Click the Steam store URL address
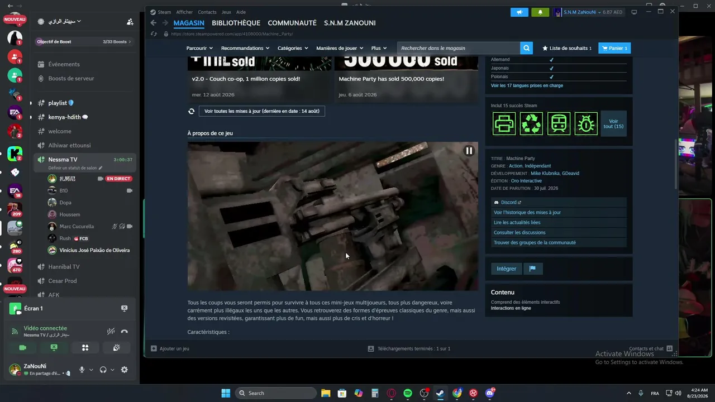The image size is (715, 402). 232,34
